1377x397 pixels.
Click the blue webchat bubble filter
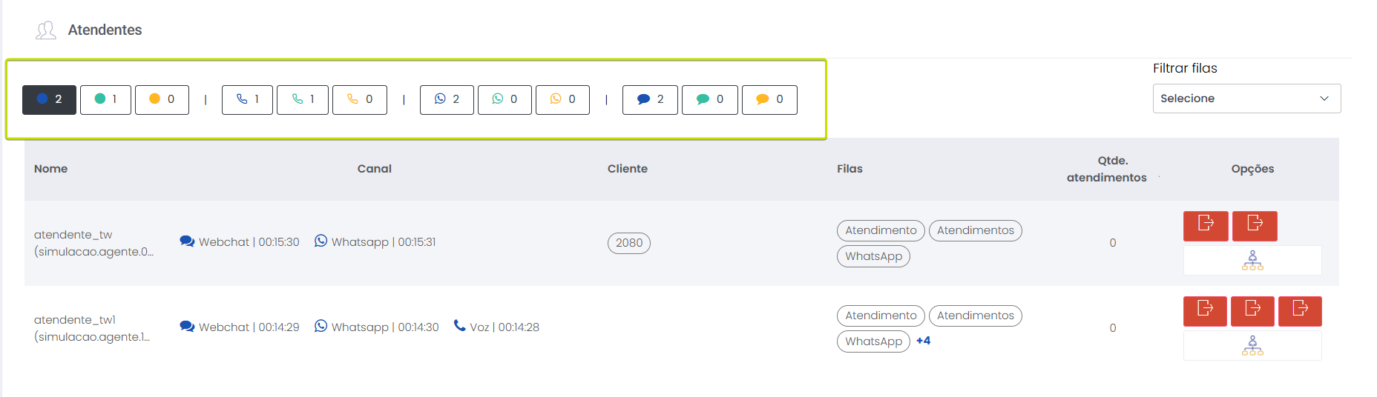[650, 100]
